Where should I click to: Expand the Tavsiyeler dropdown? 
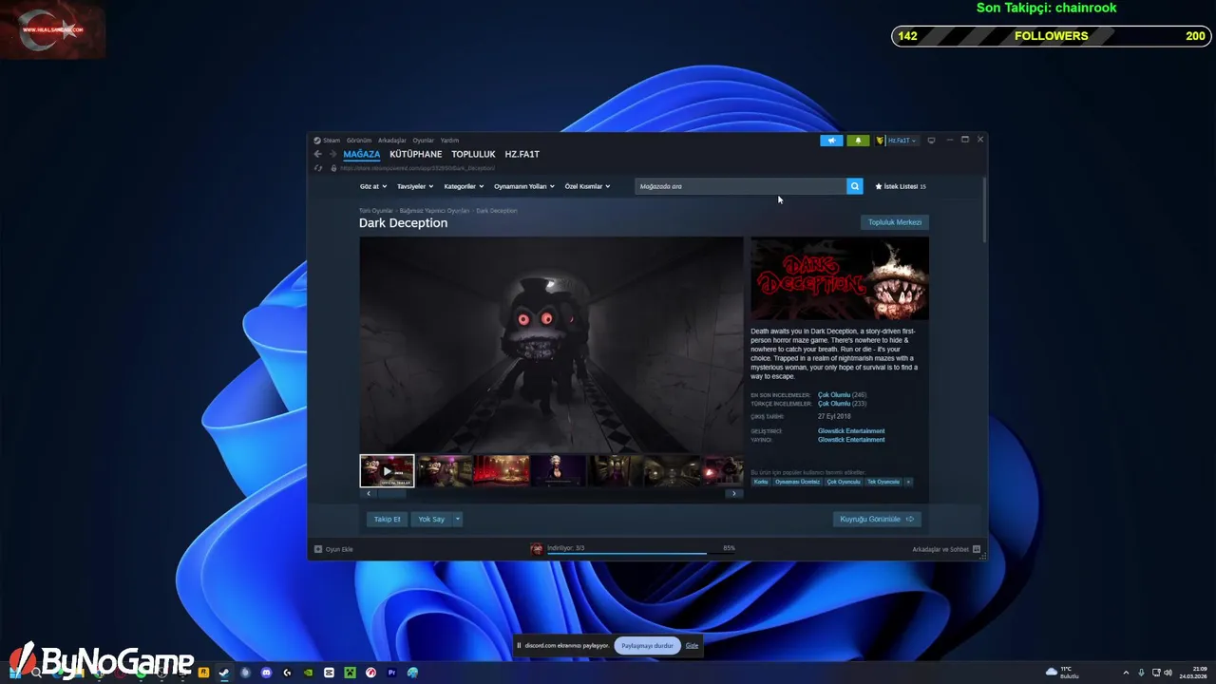click(x=415, y=186)
